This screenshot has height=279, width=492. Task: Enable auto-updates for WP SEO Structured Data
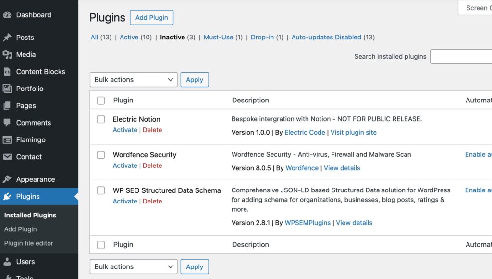pyautogui.click(x=479, y=190)
